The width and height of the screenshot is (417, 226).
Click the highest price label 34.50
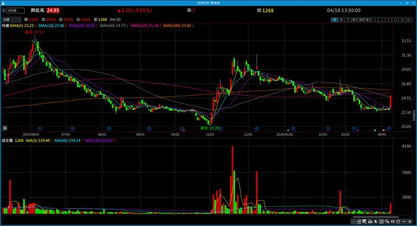point(34,32)
